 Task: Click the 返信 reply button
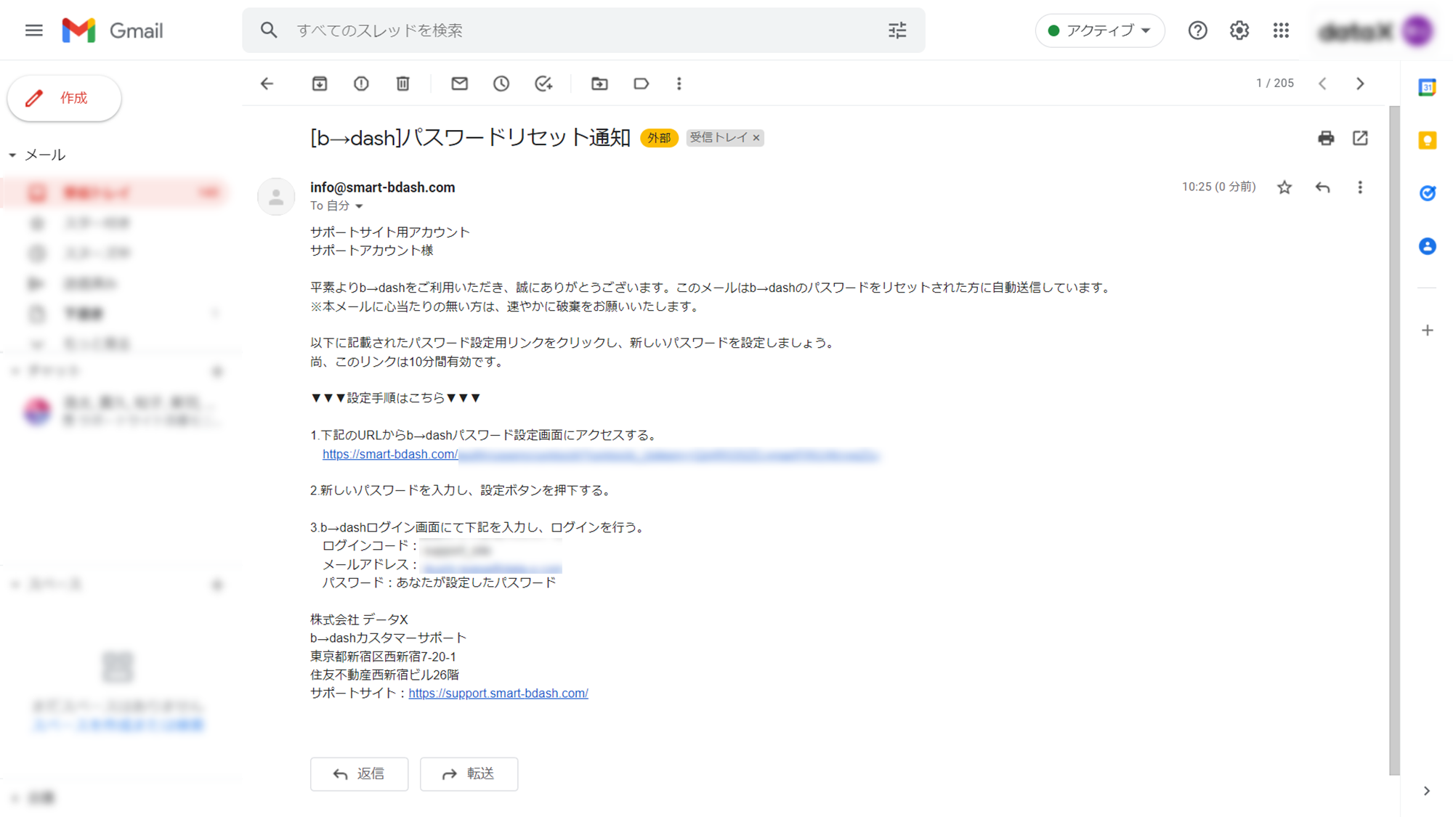(359, 774)
